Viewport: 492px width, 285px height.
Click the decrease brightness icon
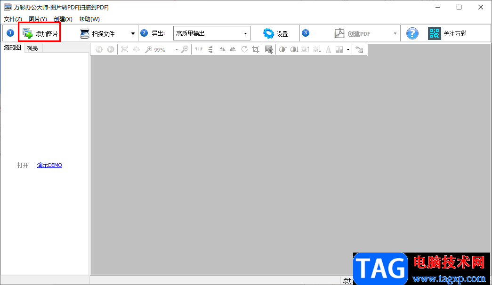(x=316, y=49)
